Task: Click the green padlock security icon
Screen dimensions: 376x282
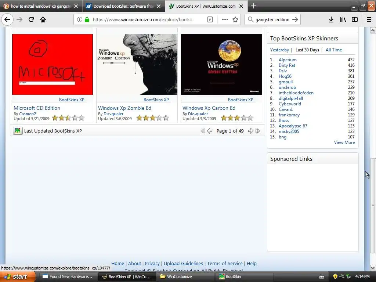Action: [x=87, y=19]
